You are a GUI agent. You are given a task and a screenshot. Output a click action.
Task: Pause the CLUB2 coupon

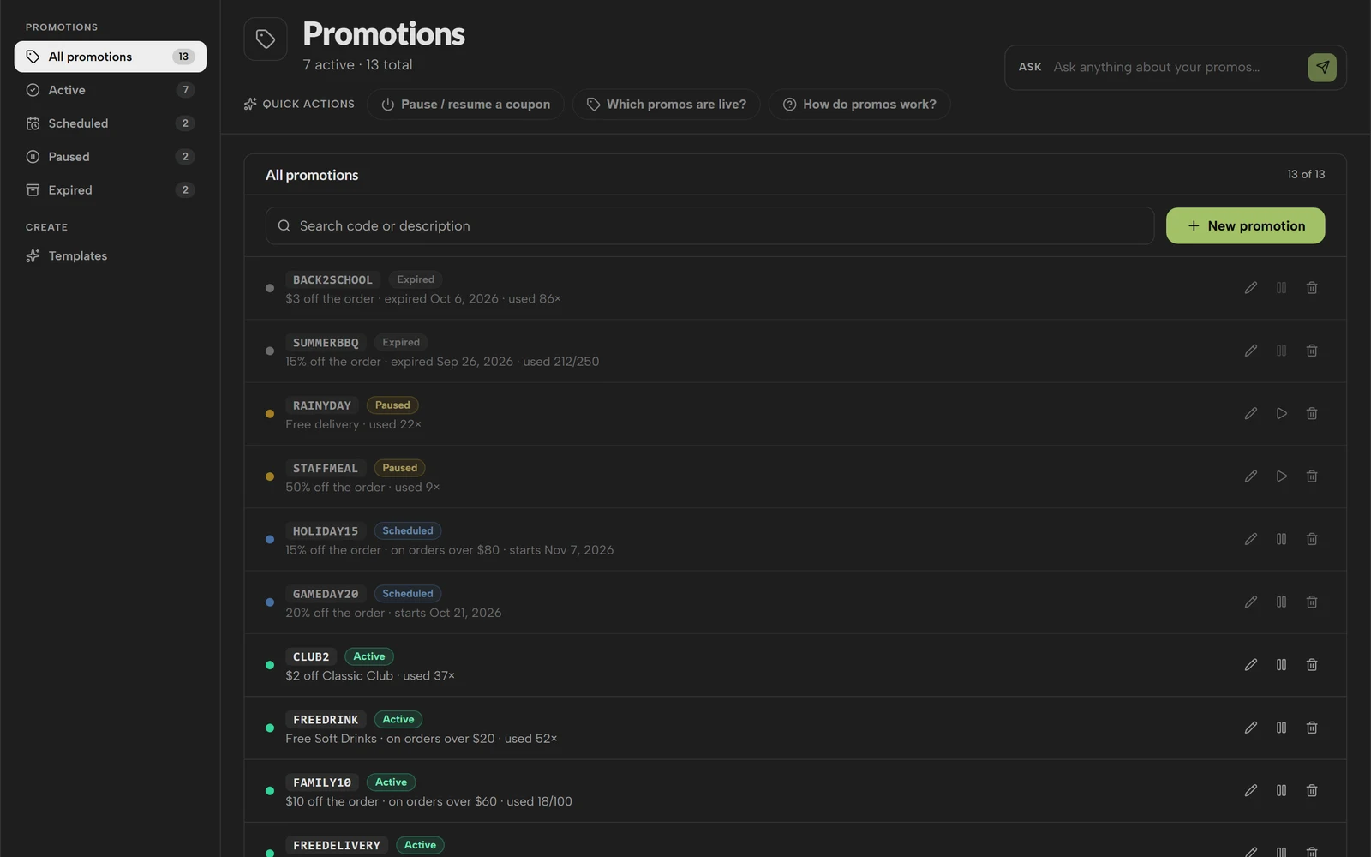(x=1282, y=665)
